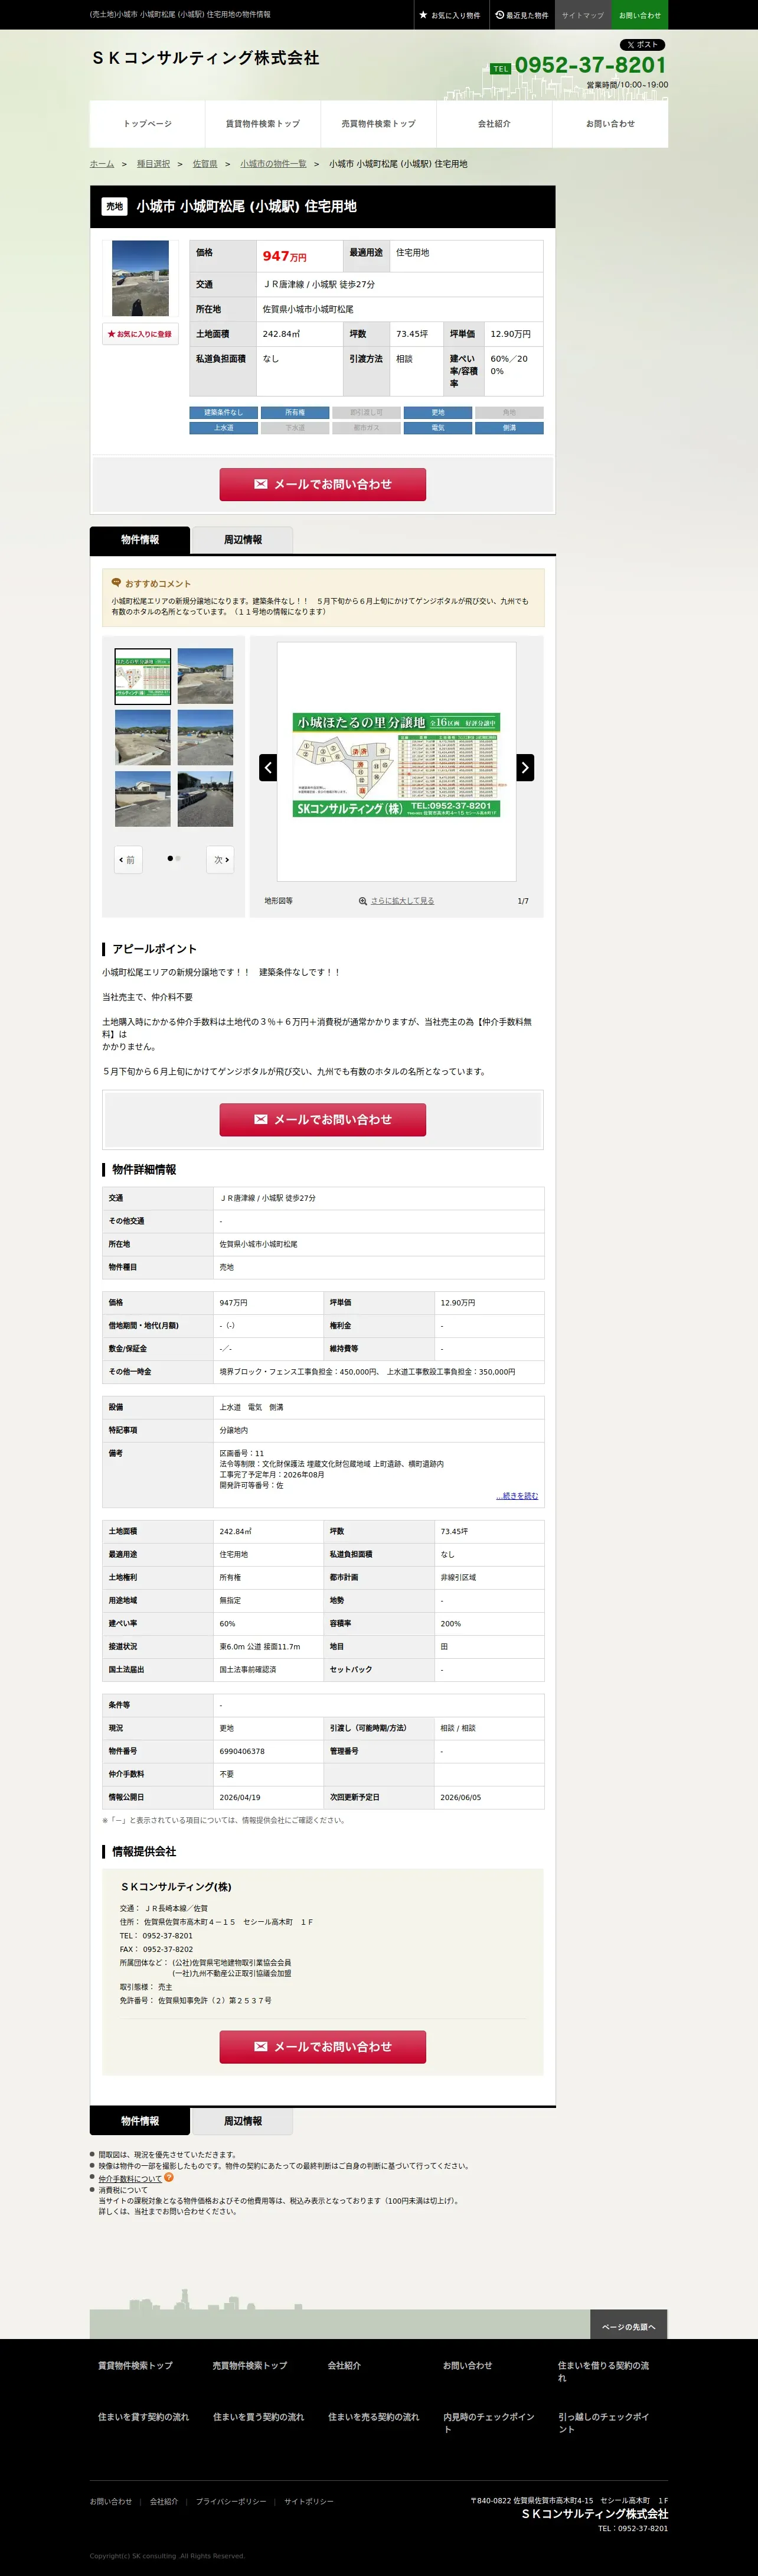Open 内見時のチェックポイント footer link
The image size is (758, 2576).
tap(488, 2423)
